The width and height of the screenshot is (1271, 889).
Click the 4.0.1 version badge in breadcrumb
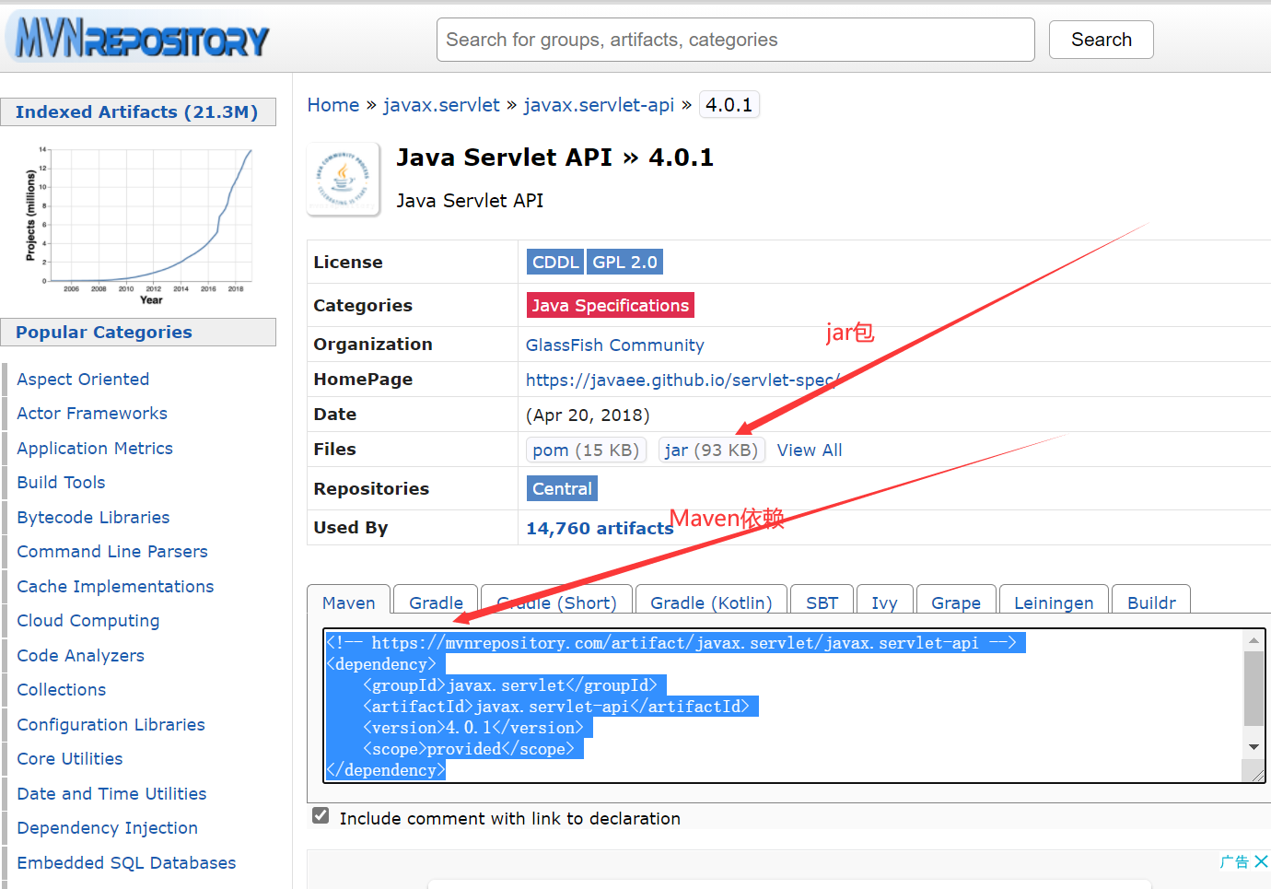[729, 105]
